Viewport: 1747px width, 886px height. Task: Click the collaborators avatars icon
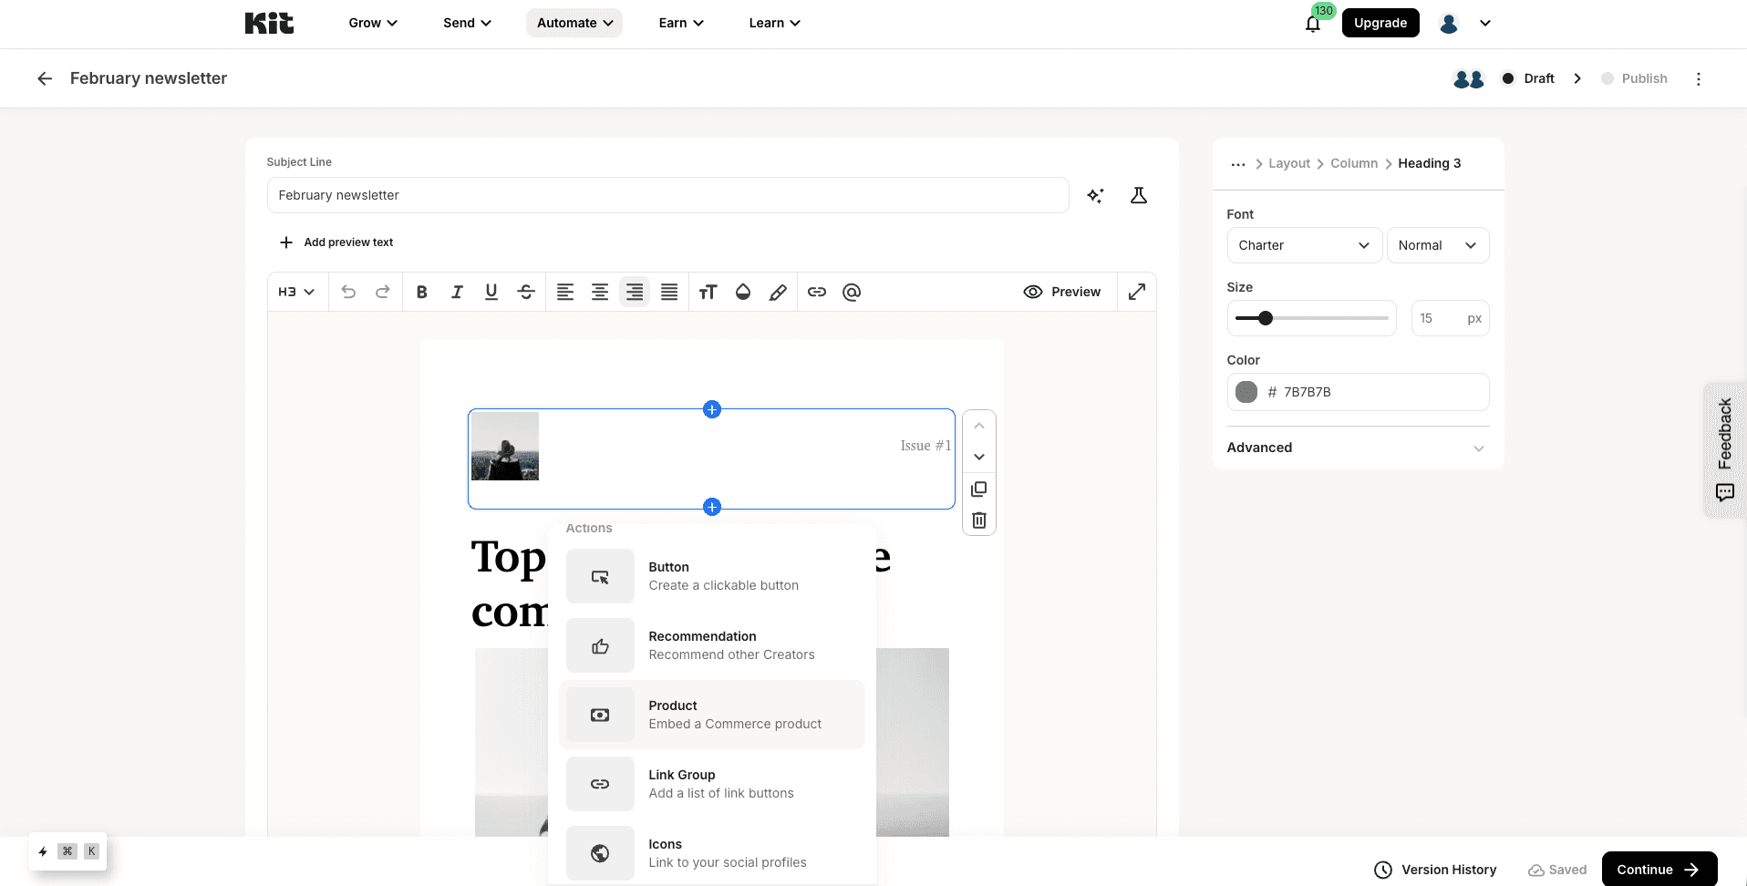(1468, 79)
